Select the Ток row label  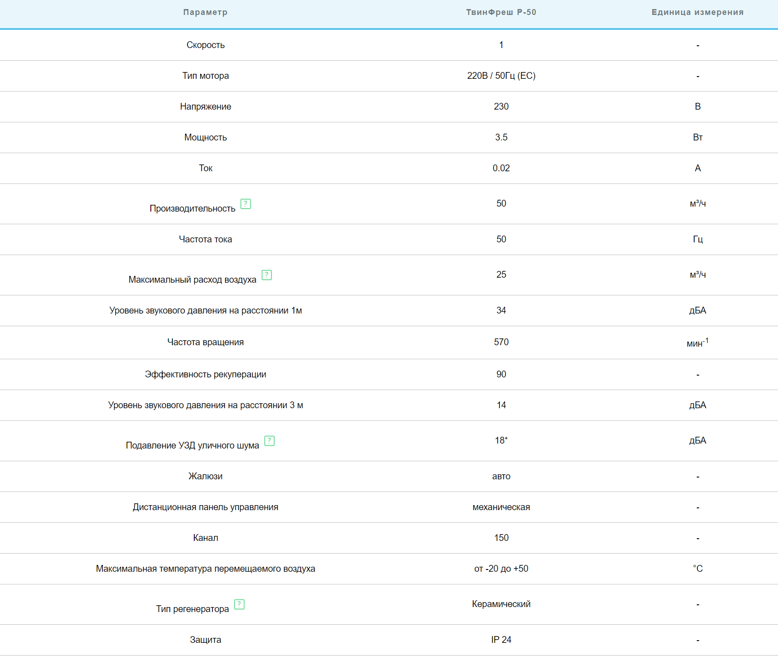[x=206, y=168]
